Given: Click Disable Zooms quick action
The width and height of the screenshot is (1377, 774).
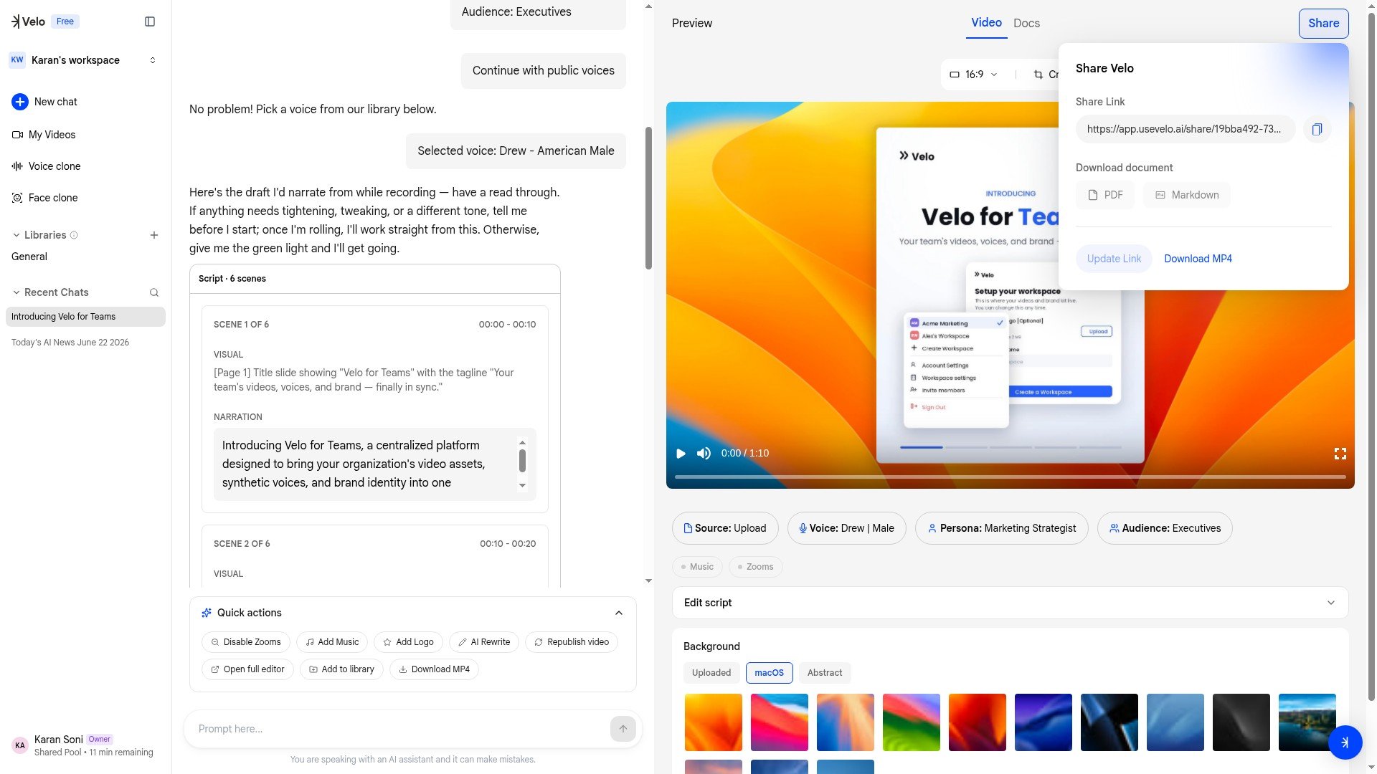Looking at the screenshot, I should point(246,642).
